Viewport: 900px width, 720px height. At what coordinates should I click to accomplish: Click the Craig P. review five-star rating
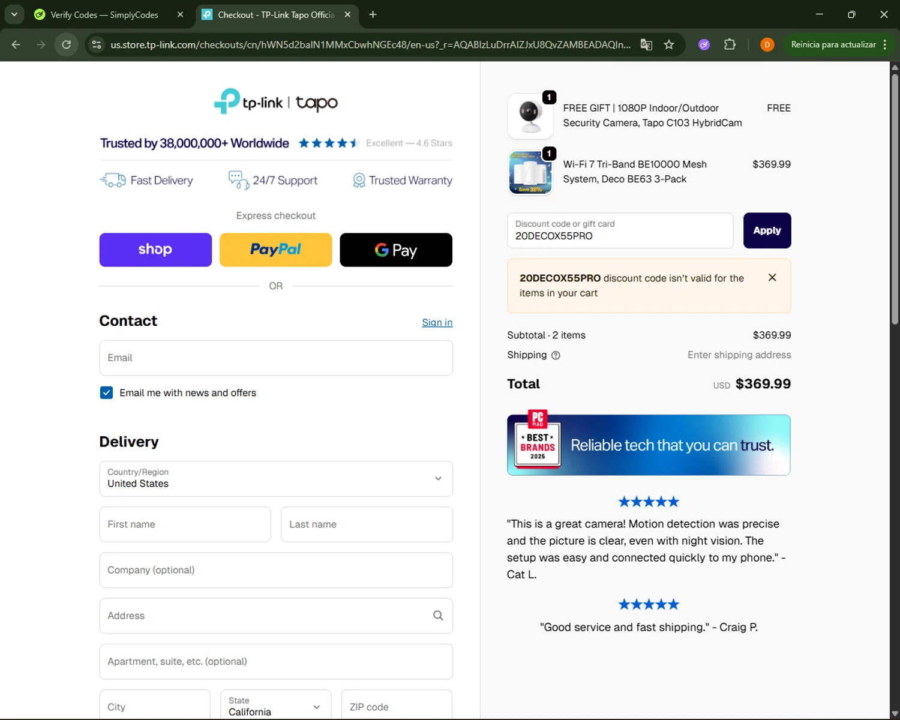(x=649, y=604)
